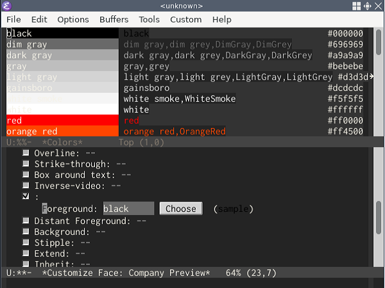Uncheck the checked Foreground attribute box
This screenshot has width=385, height=288.
(x=26, y=197)
